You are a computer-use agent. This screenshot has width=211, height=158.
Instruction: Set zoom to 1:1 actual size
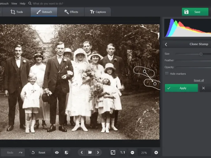123,152
